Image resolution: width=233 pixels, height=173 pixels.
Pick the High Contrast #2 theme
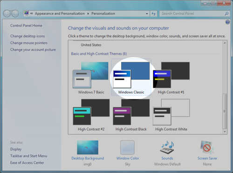[x=91, y=112]
